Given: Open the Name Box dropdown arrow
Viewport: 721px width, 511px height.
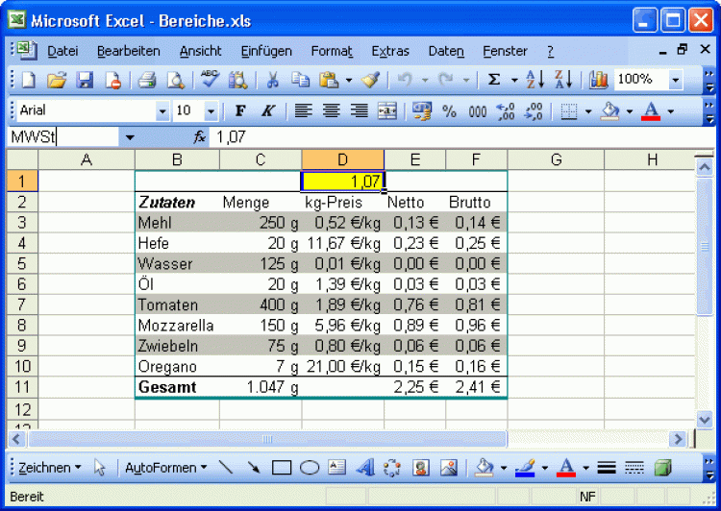Looking at the screenshot, I should [130, 137].
